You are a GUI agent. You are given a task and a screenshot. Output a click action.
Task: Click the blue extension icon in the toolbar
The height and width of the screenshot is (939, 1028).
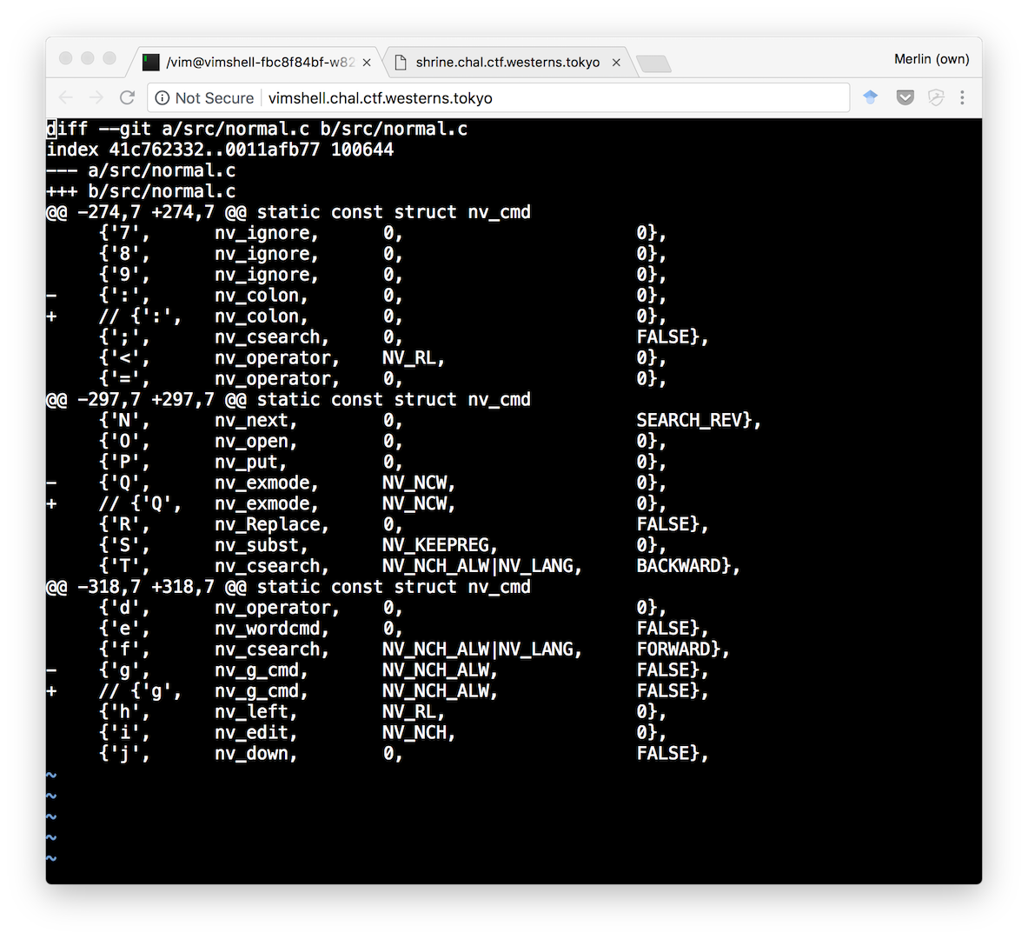[870, 97]
